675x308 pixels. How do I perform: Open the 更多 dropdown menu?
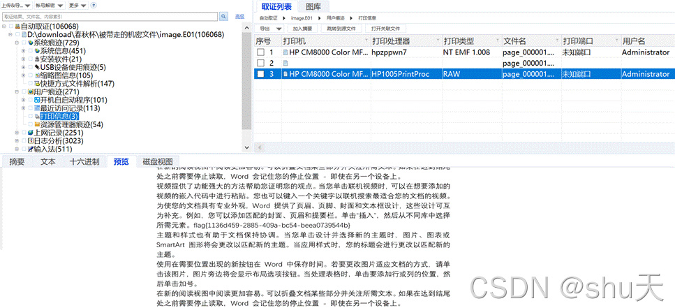77,6
